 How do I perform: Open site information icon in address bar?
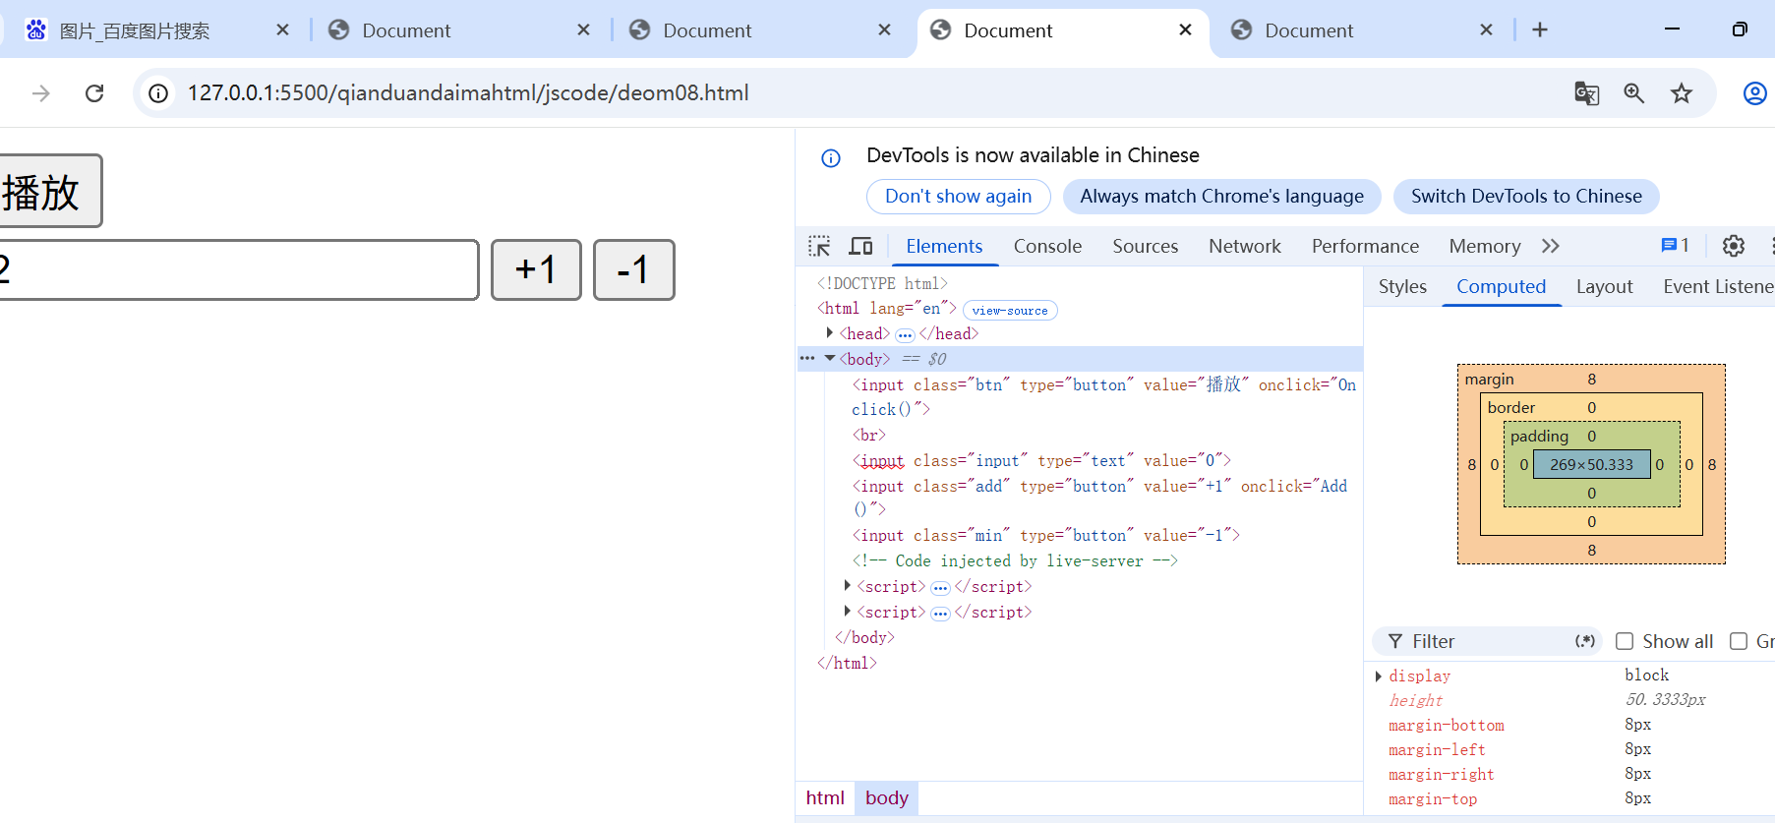pos(158,93)
